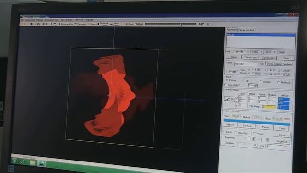307x173 pixels.
Task: Click the top platSize value 300
Action: click(x=283, y=99)
